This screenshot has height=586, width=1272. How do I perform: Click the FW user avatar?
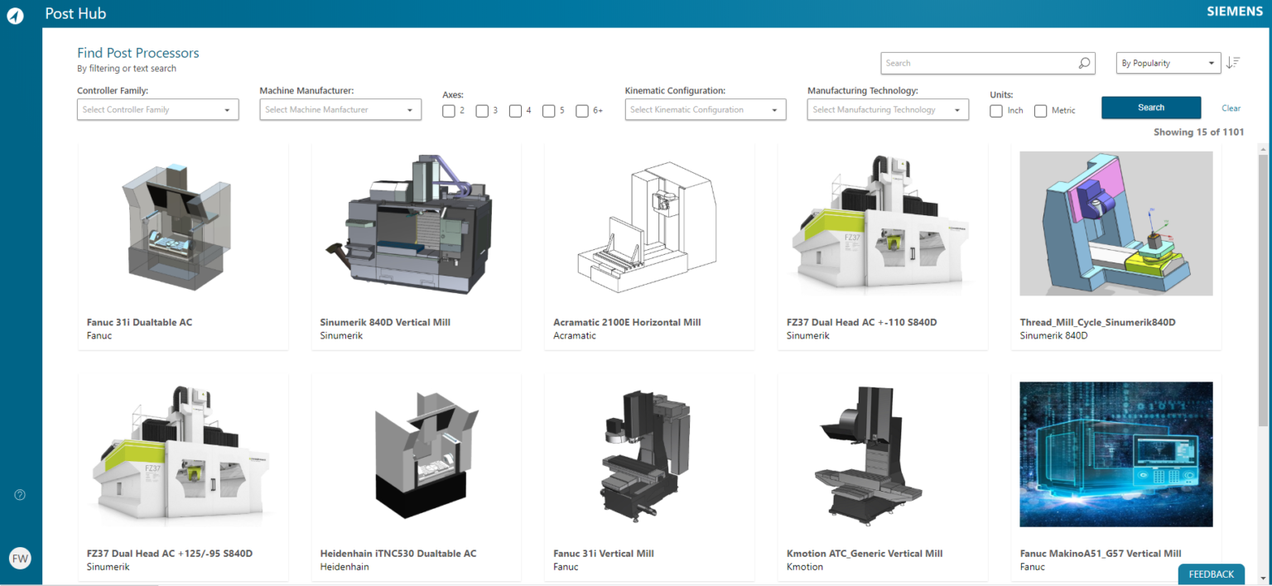click(x=19, y=557)
